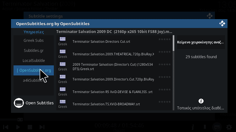The image size is (236, 132).
Task: Select the LocalSubtitle service
Action: [x=34, y=60]
